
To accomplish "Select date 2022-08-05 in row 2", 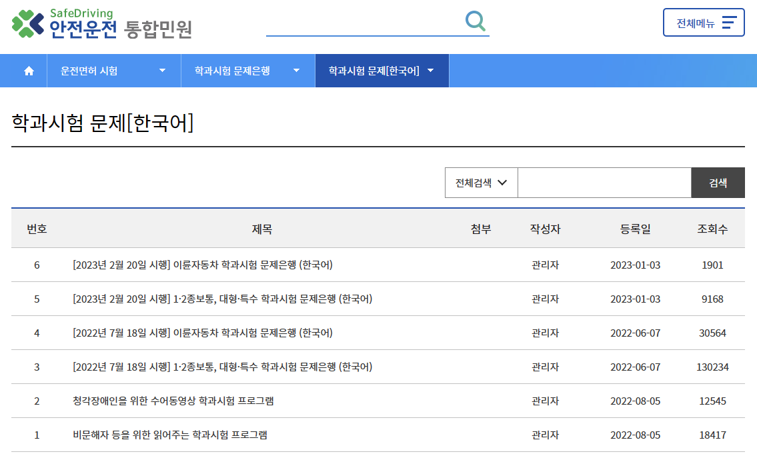I will 636,401.
